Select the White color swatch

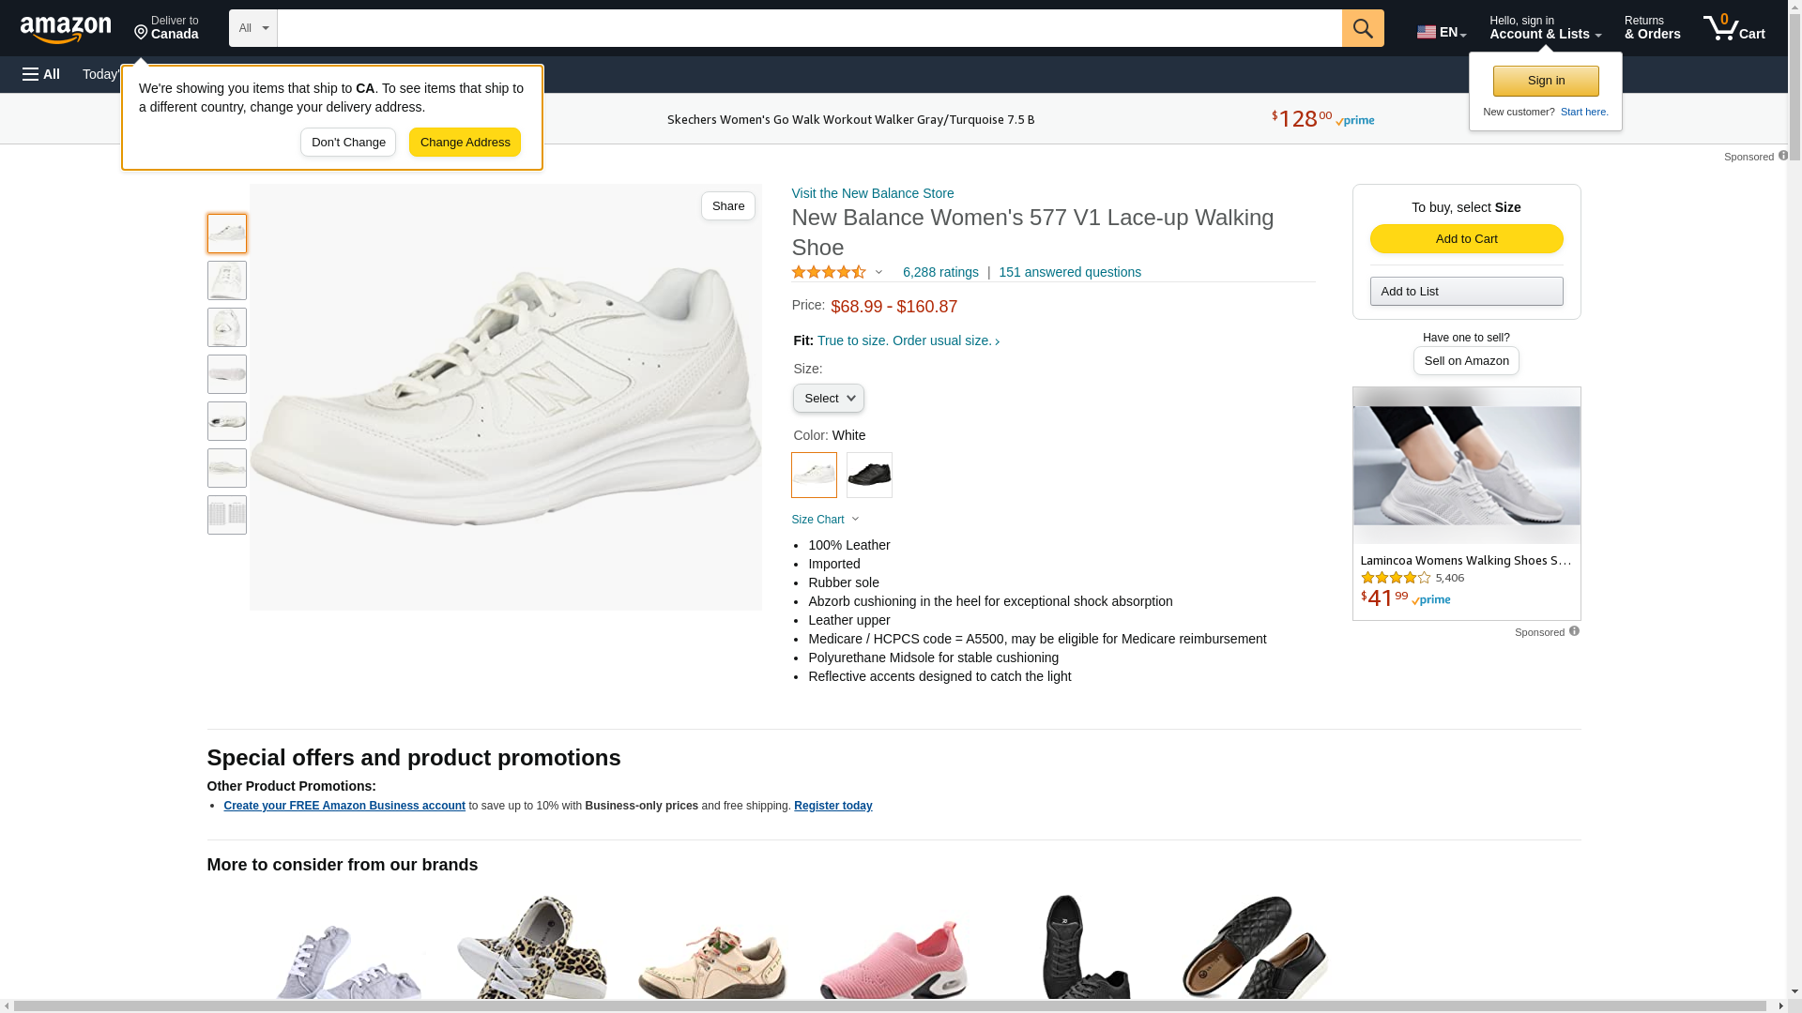814,475
